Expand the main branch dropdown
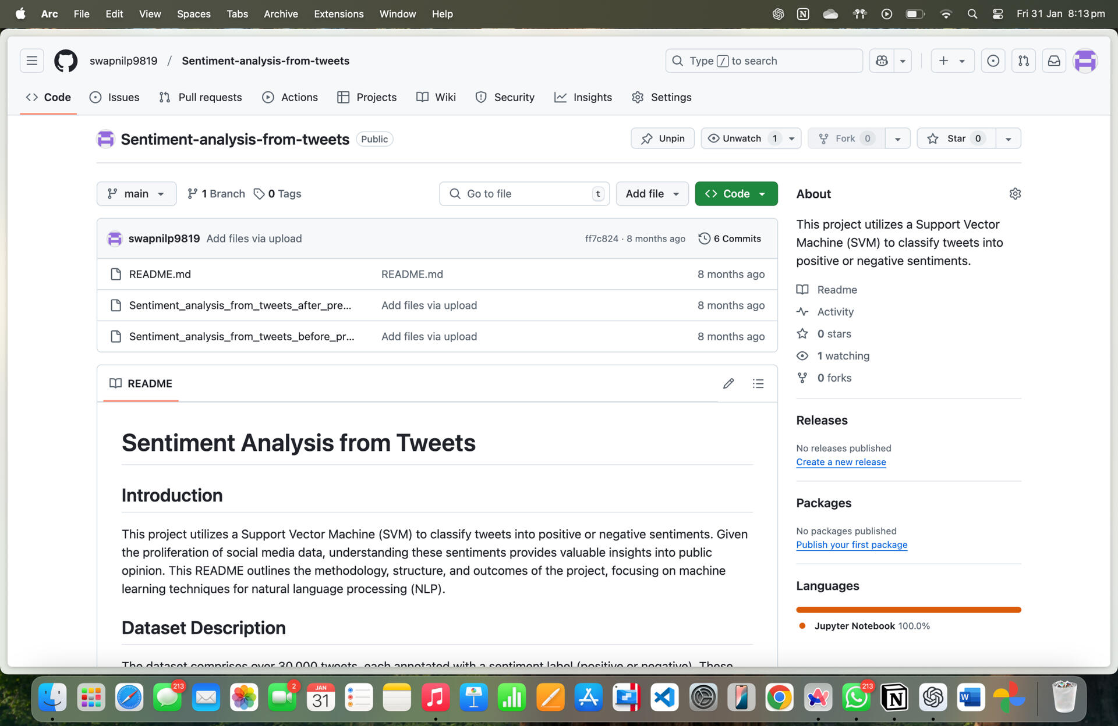 pos(136,194)
